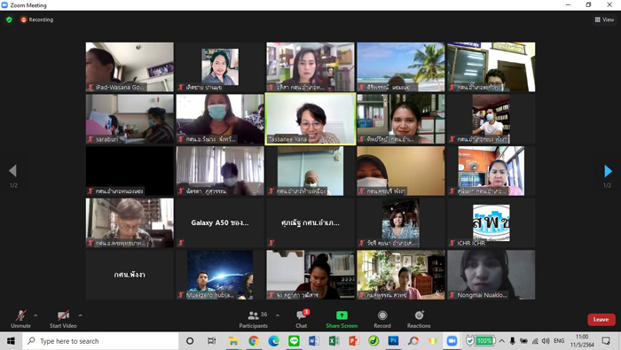The width and height of the screenshot is (621, 350).
Task: Open the Windows Start menu
Action: (11, 341)
